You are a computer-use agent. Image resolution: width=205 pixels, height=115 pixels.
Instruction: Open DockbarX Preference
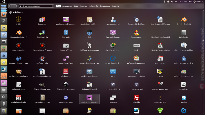89,72
